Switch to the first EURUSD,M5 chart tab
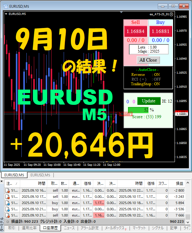This screenshot has height=233, width=192. (14, 175)
